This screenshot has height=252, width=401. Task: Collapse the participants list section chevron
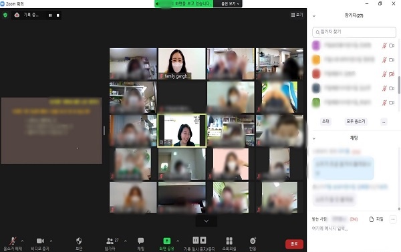[x=314, y=16]
